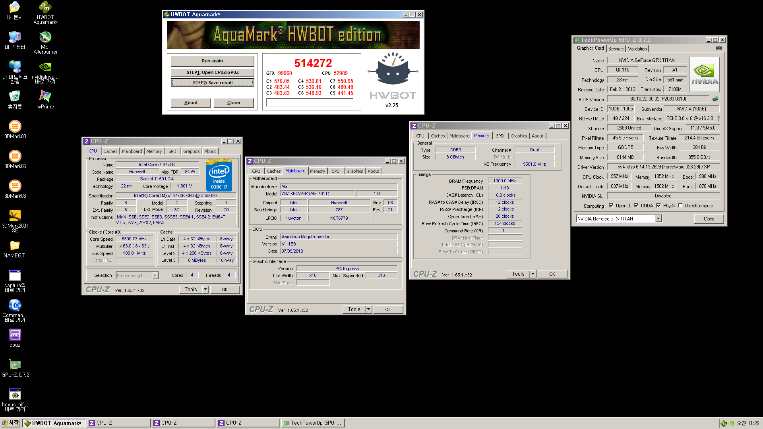Click the Start button on taskbar
The image size is (763, 429).
[x=11, y=423]
